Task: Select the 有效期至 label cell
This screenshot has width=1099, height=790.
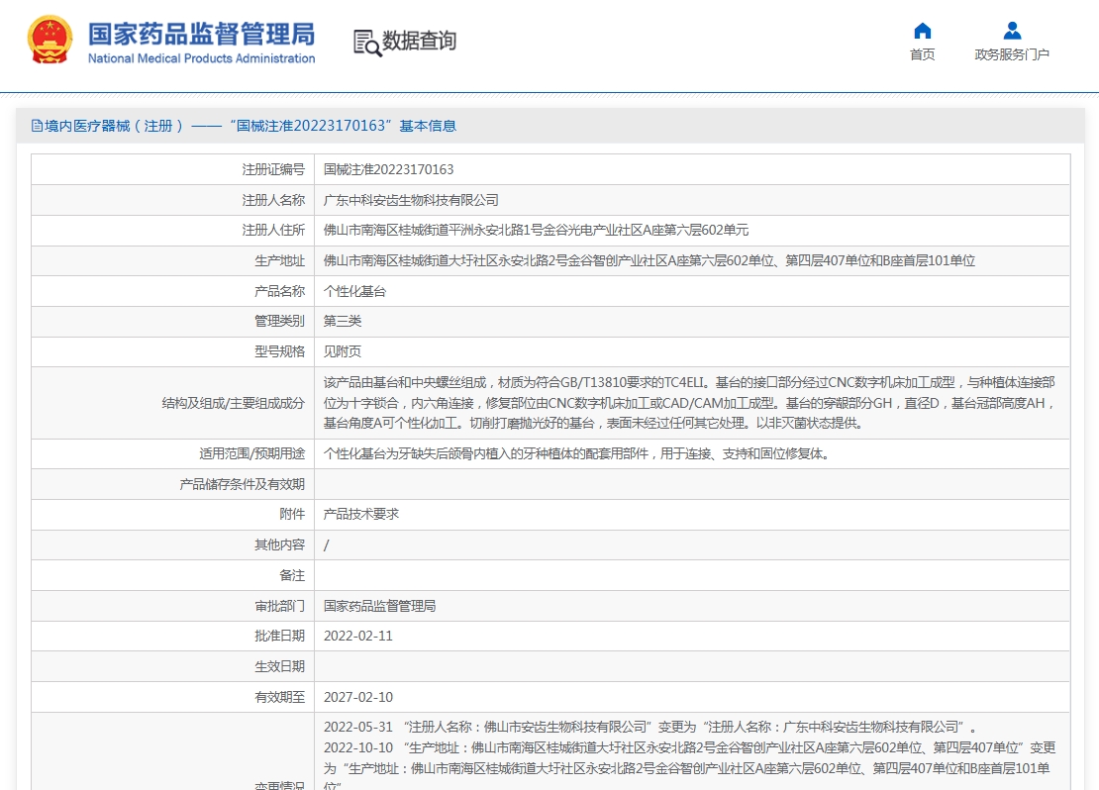Action: pyautogui.click(x=172, y=698)
